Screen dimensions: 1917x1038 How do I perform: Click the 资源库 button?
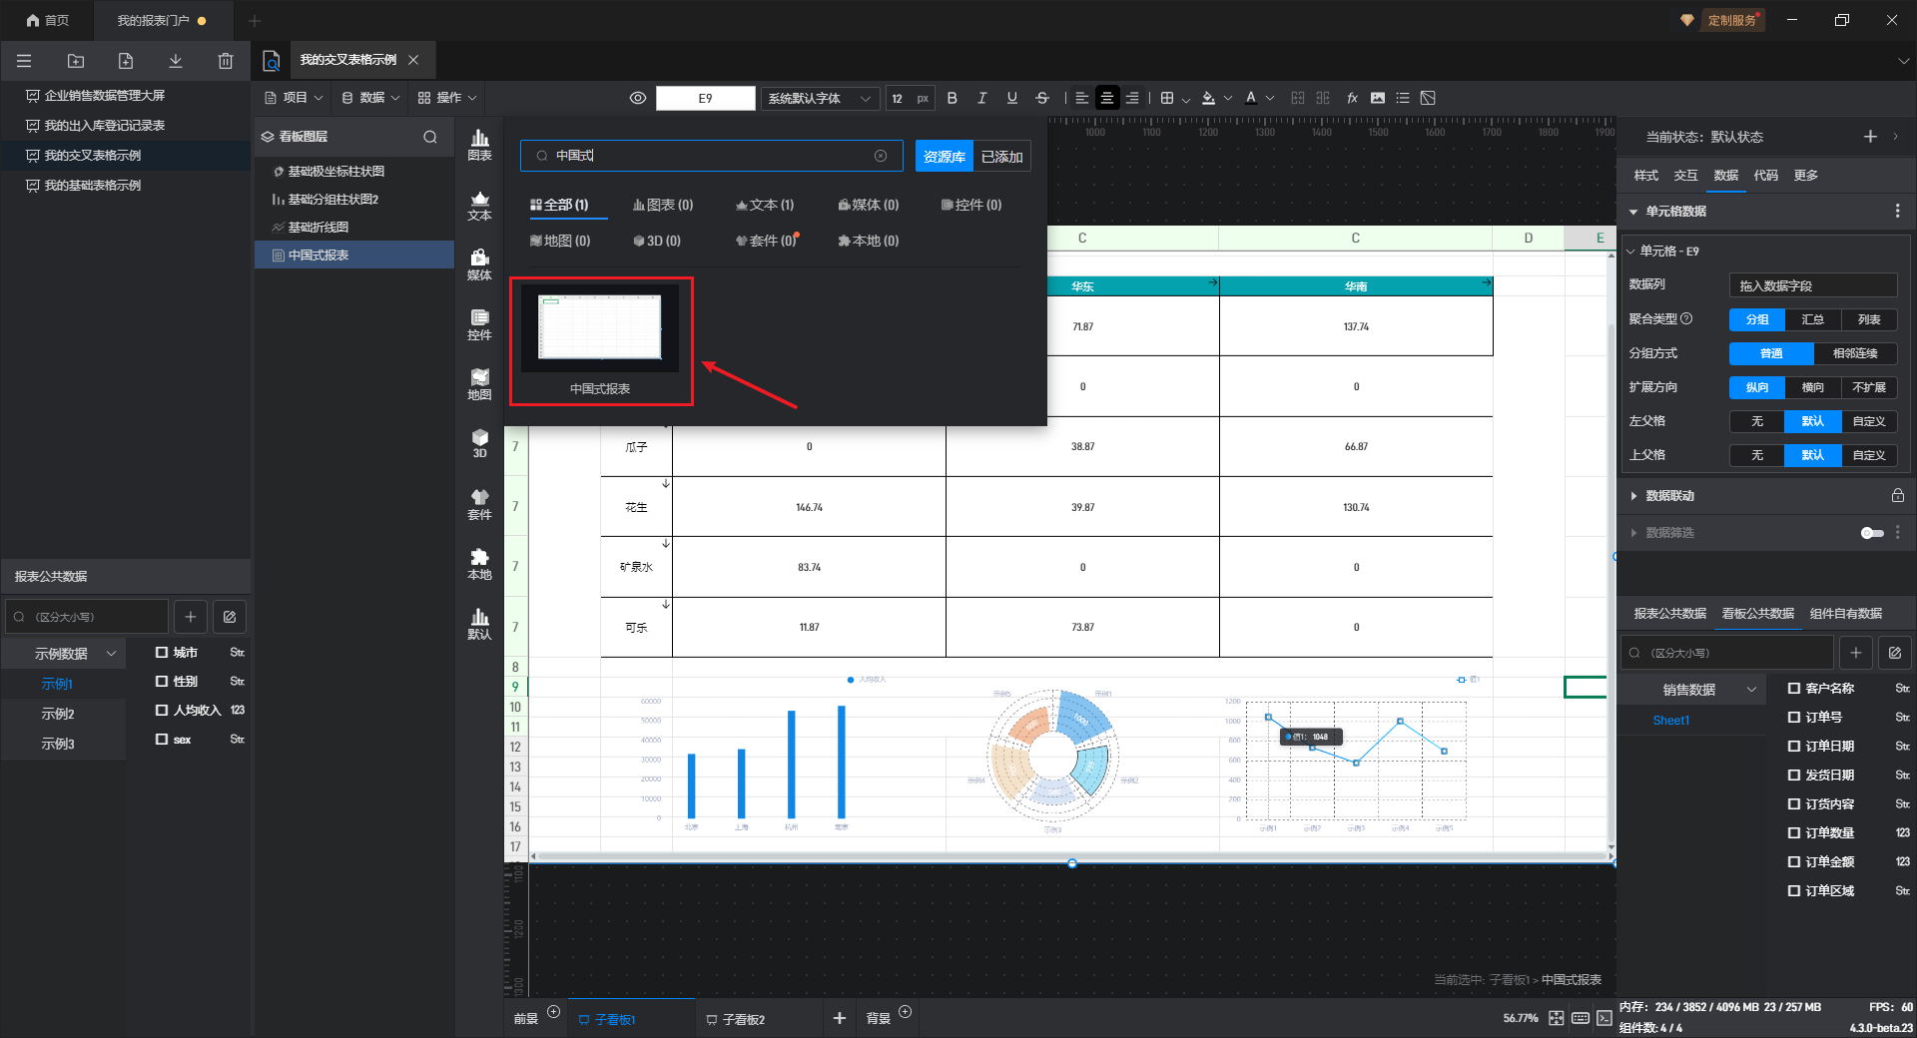945,157
